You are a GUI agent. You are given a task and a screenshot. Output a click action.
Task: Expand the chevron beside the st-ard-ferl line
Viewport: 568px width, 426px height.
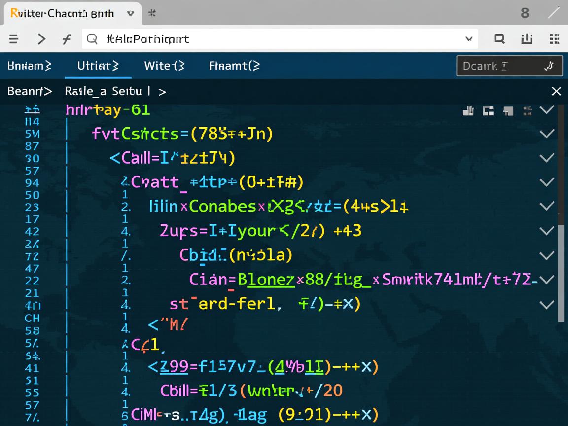(547, 304)
